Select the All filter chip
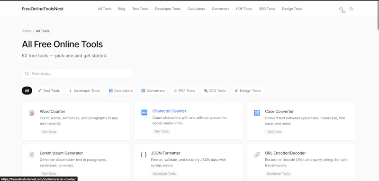Image resolution: width=379 pixels, height=181 pixels. pyautogui.click(x=27, y=90)
